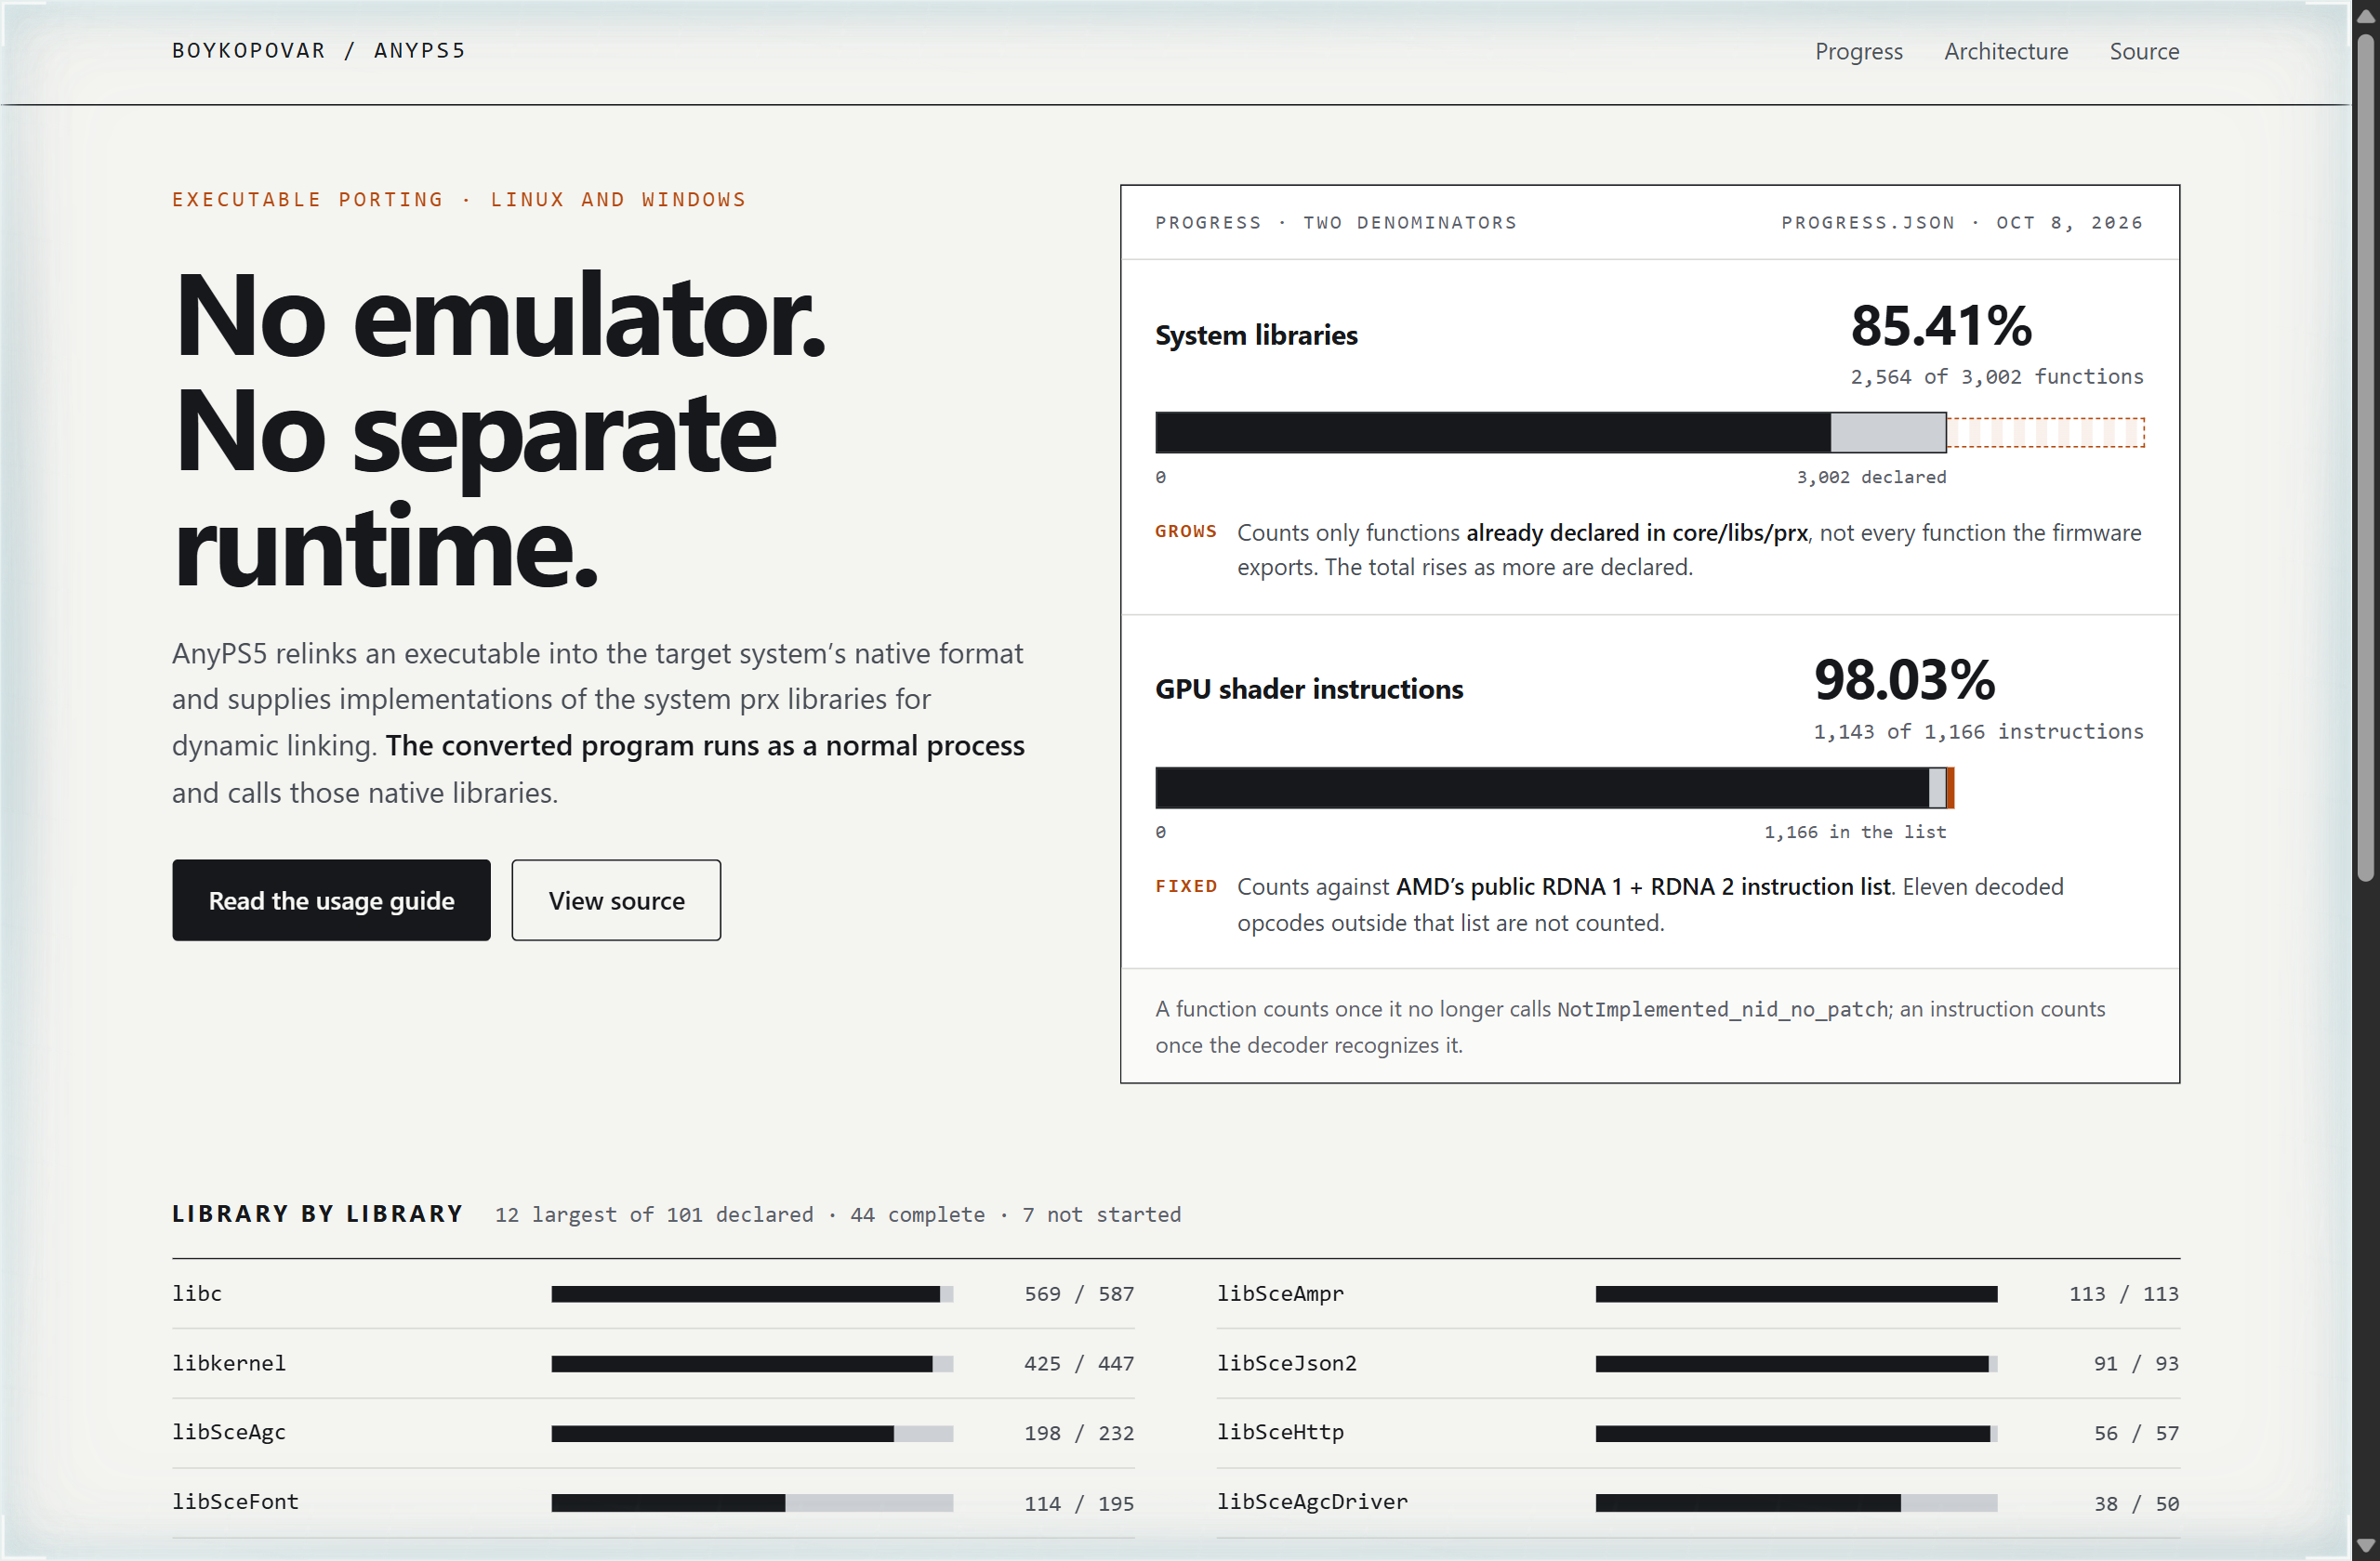
Task: Select the libSceAgcDriver library row name
Action: pyautogui.click(x=1311, y=1501)
